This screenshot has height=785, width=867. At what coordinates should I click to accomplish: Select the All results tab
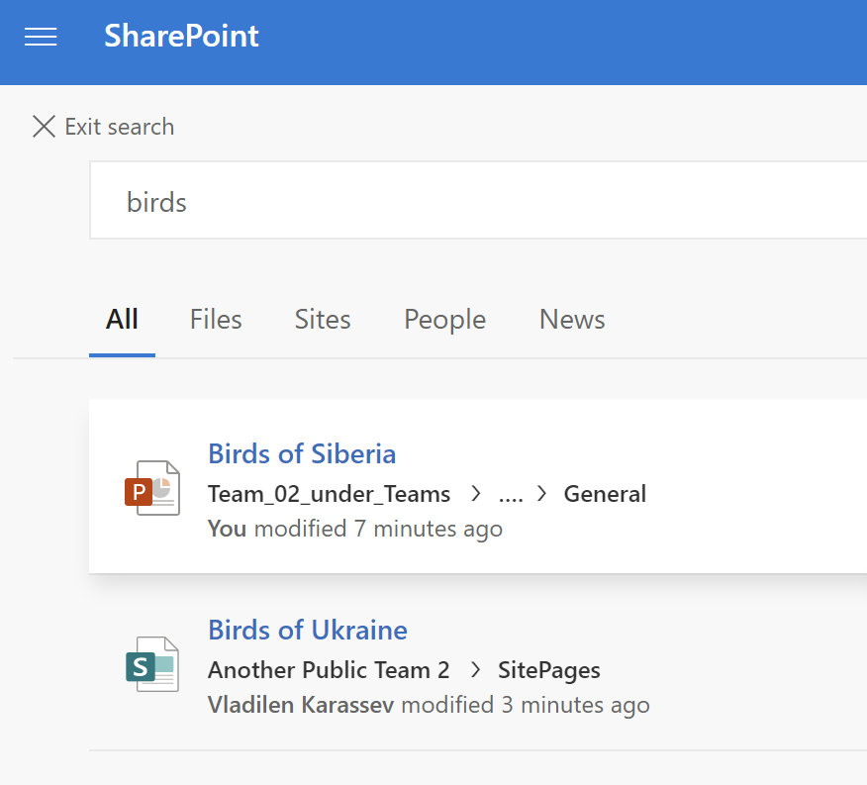click(x=122, y=319)
